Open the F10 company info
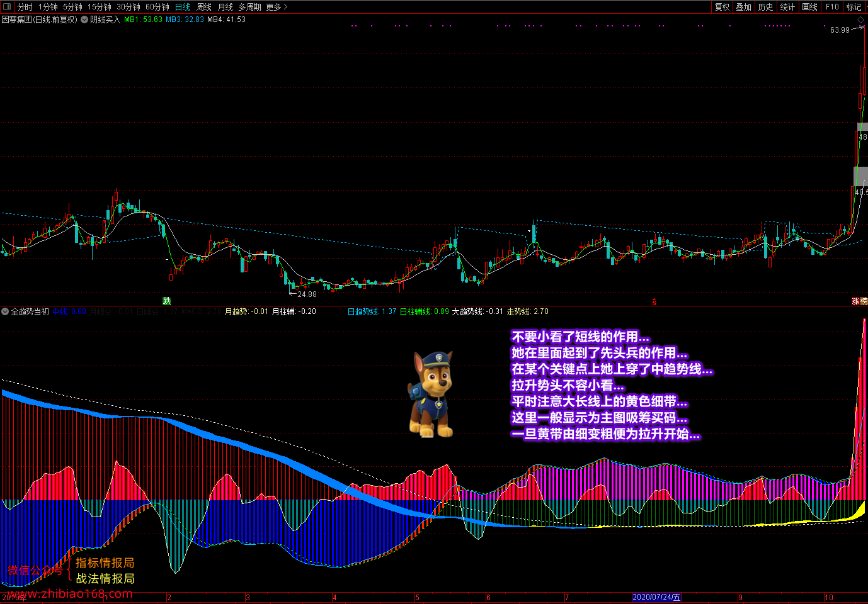The height and width of the screenshot is (604, 868). pos(832,7)
